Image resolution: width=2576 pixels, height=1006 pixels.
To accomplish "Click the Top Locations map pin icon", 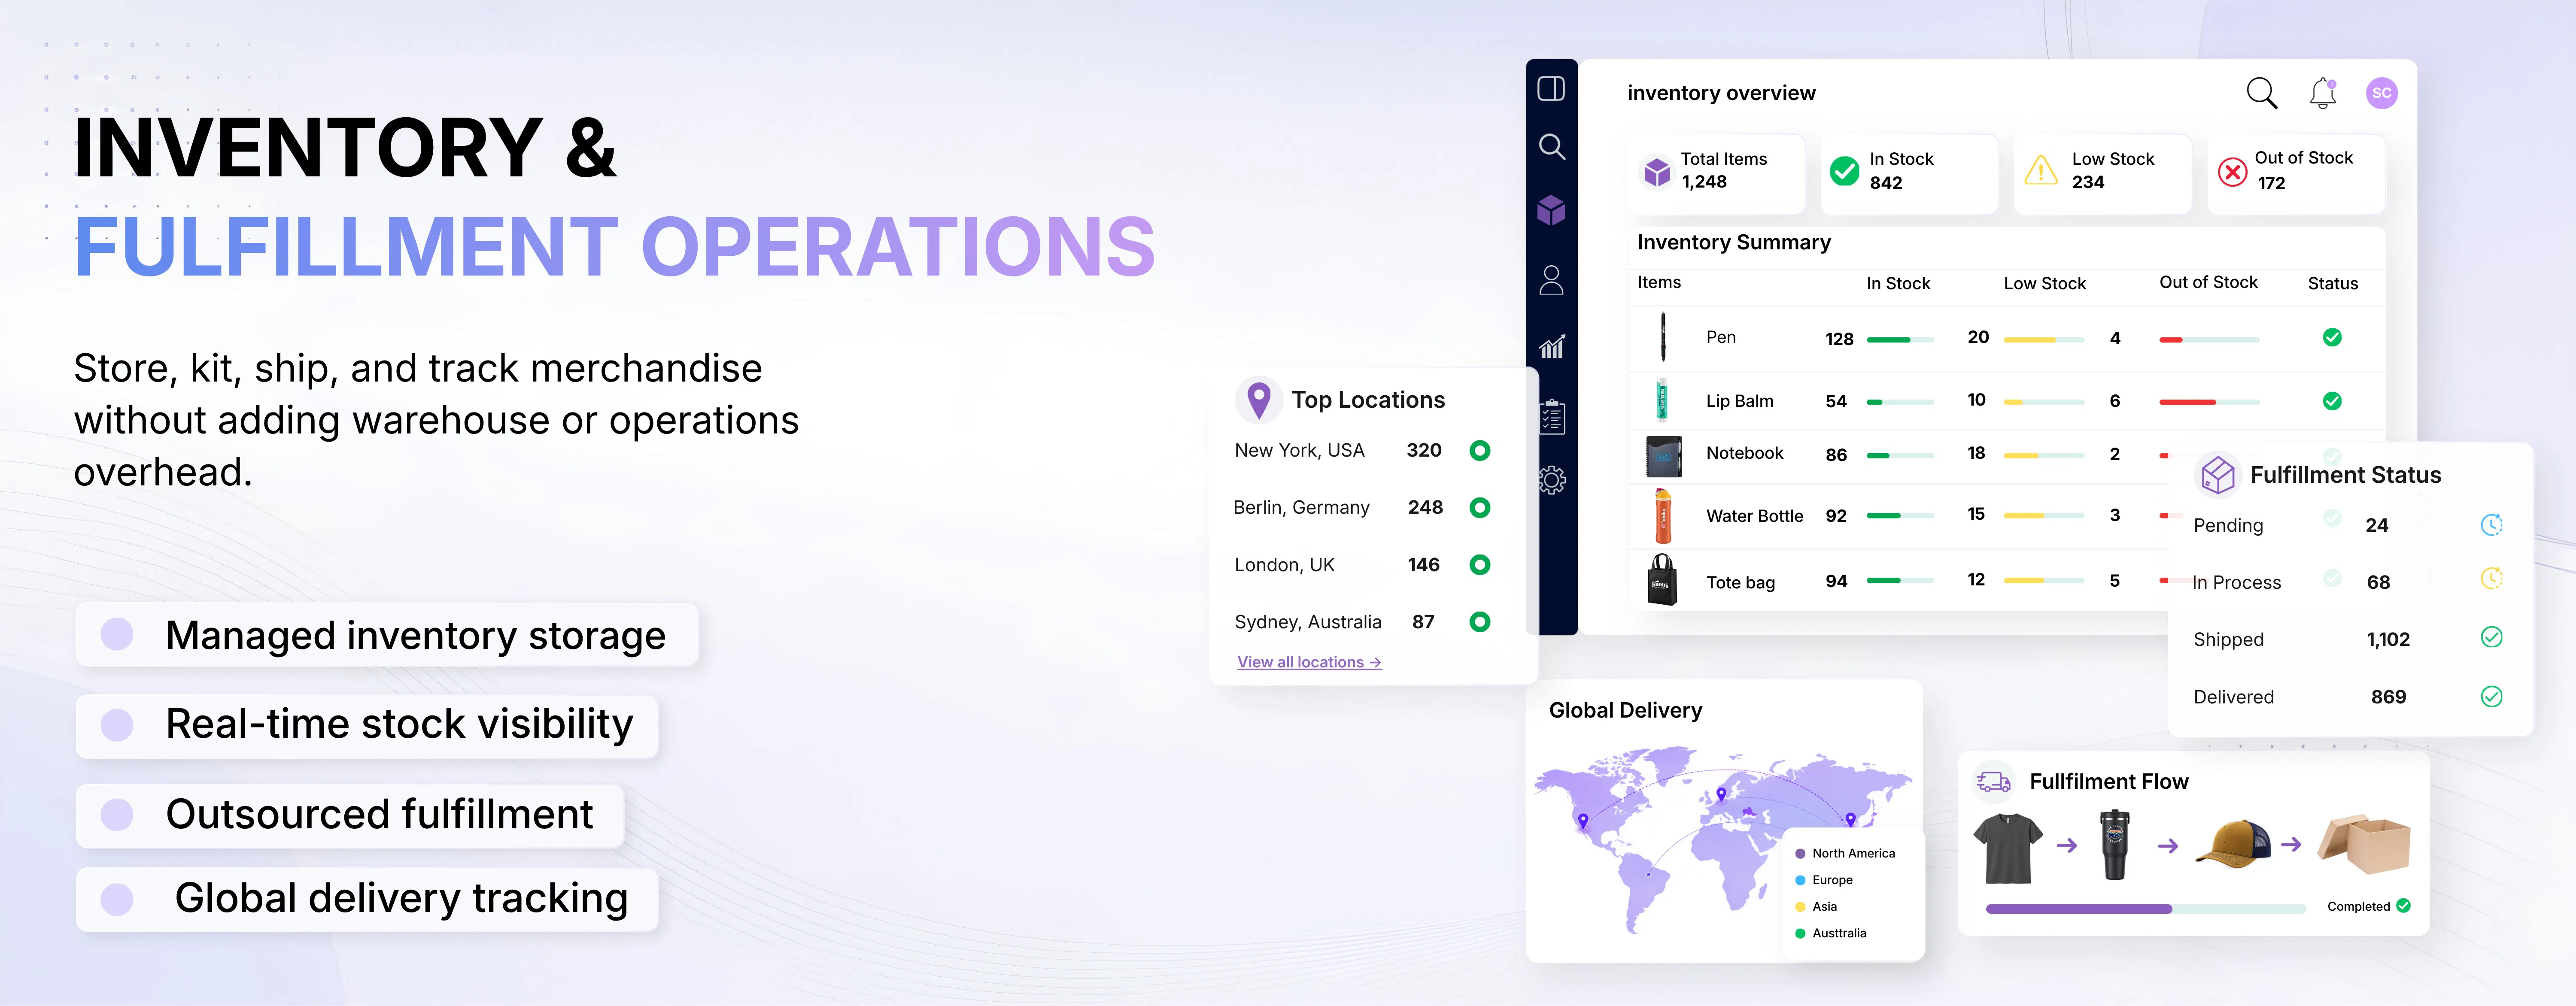I will point(1259,400).
